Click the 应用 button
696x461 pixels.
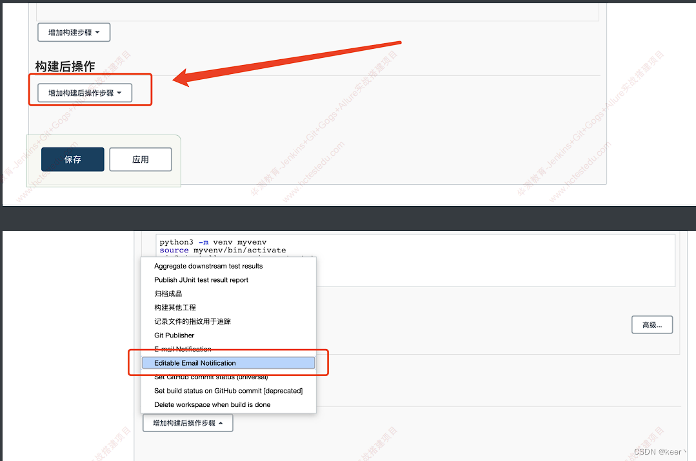point(140,160)
